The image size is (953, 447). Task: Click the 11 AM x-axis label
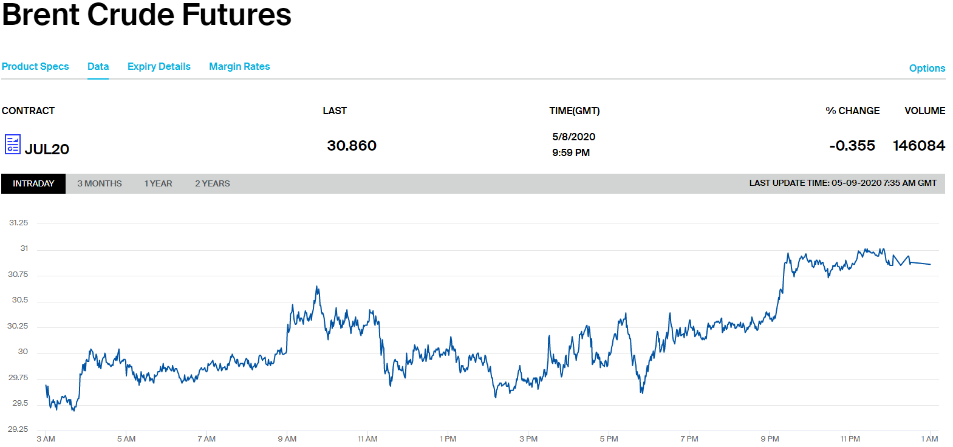pyautogui.click(x=367, y=438)
